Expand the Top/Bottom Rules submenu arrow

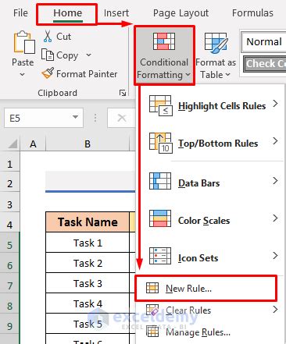(x=275, y=141)
